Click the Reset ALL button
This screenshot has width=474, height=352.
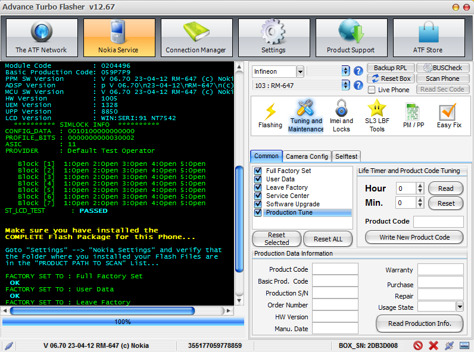tap(328, 239)
